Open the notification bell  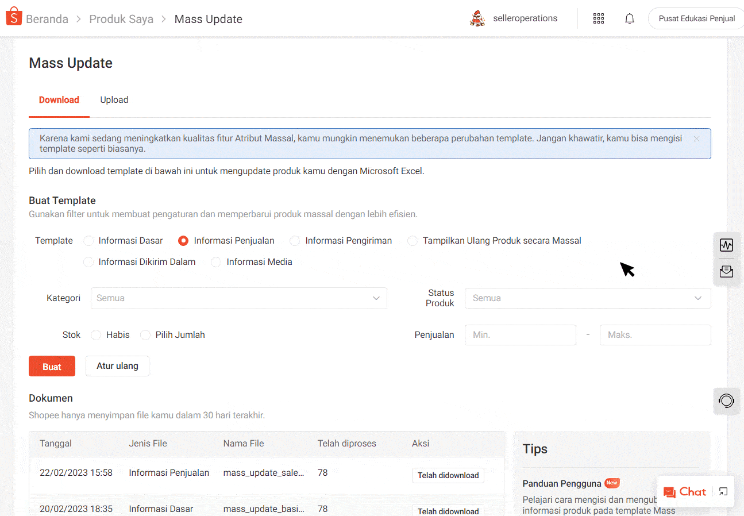[x=629, y=18]
